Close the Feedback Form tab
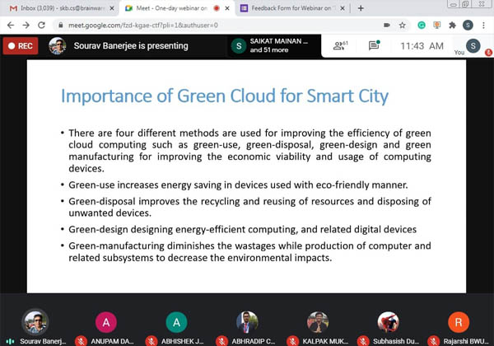The width and height of the screenshot is (494, 346). (x=343, y=8)
